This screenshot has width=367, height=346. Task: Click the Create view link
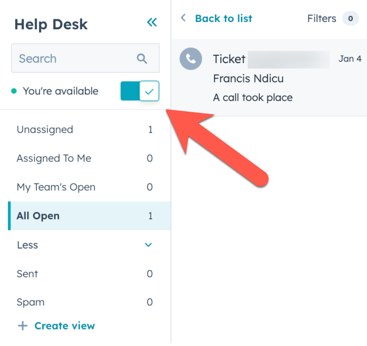coord(65,326)
